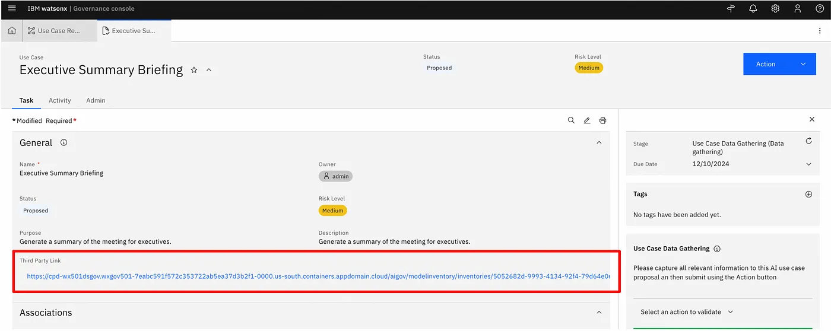The width and height of the screenshot is (831, 331).
Task: Search within the task using magnifier icon
Action: (571, 120)
